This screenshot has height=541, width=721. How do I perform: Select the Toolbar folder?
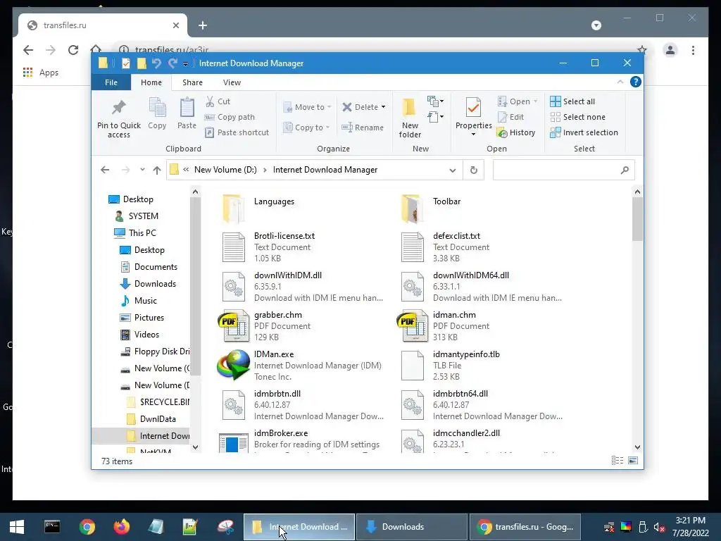pos(430,208)
